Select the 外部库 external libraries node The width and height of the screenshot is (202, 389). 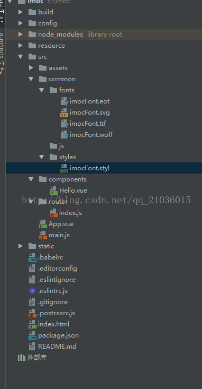click(x=37, y=358)
